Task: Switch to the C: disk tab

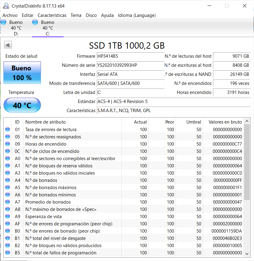Action: point(47,28)
